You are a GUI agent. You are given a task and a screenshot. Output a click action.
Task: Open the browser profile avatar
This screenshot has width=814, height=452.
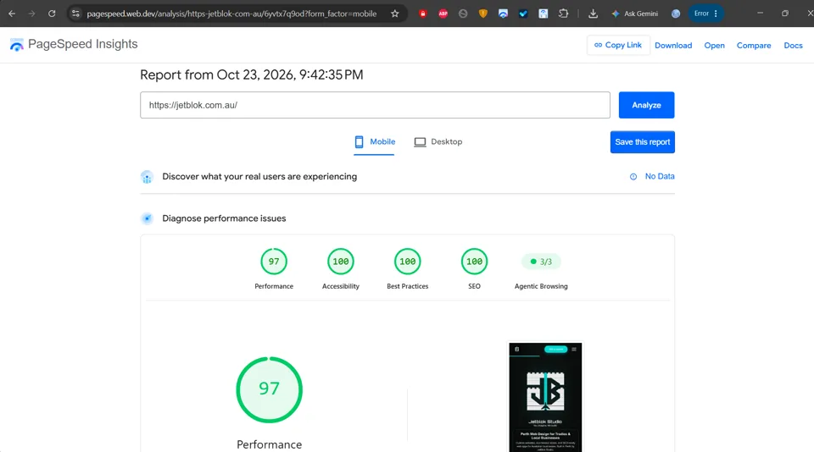676,14
